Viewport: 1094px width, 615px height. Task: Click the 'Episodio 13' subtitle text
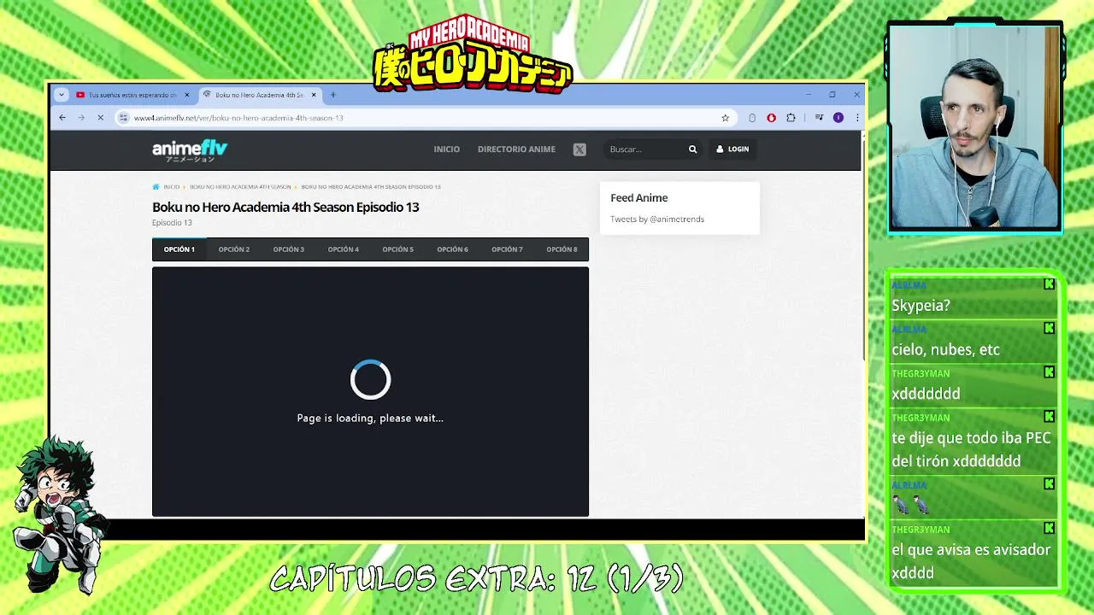(x=172, y=223)
